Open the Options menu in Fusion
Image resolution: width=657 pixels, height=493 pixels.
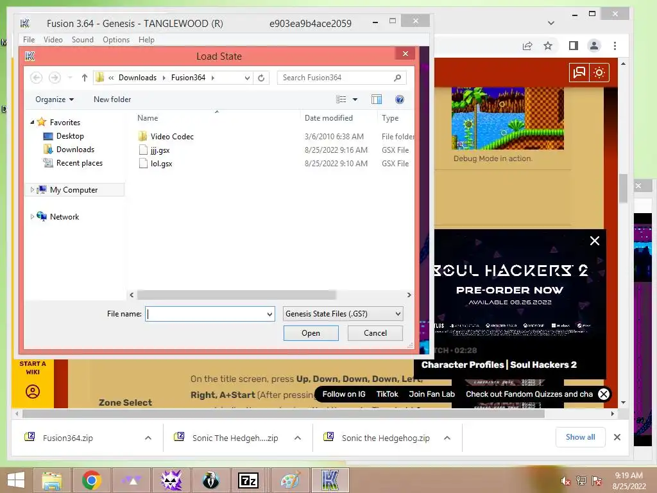(116, 40)
